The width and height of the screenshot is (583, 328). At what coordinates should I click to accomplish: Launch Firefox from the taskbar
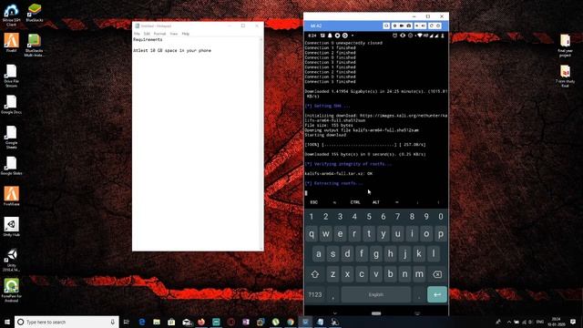pyautogui.click(x=201, y=322)
